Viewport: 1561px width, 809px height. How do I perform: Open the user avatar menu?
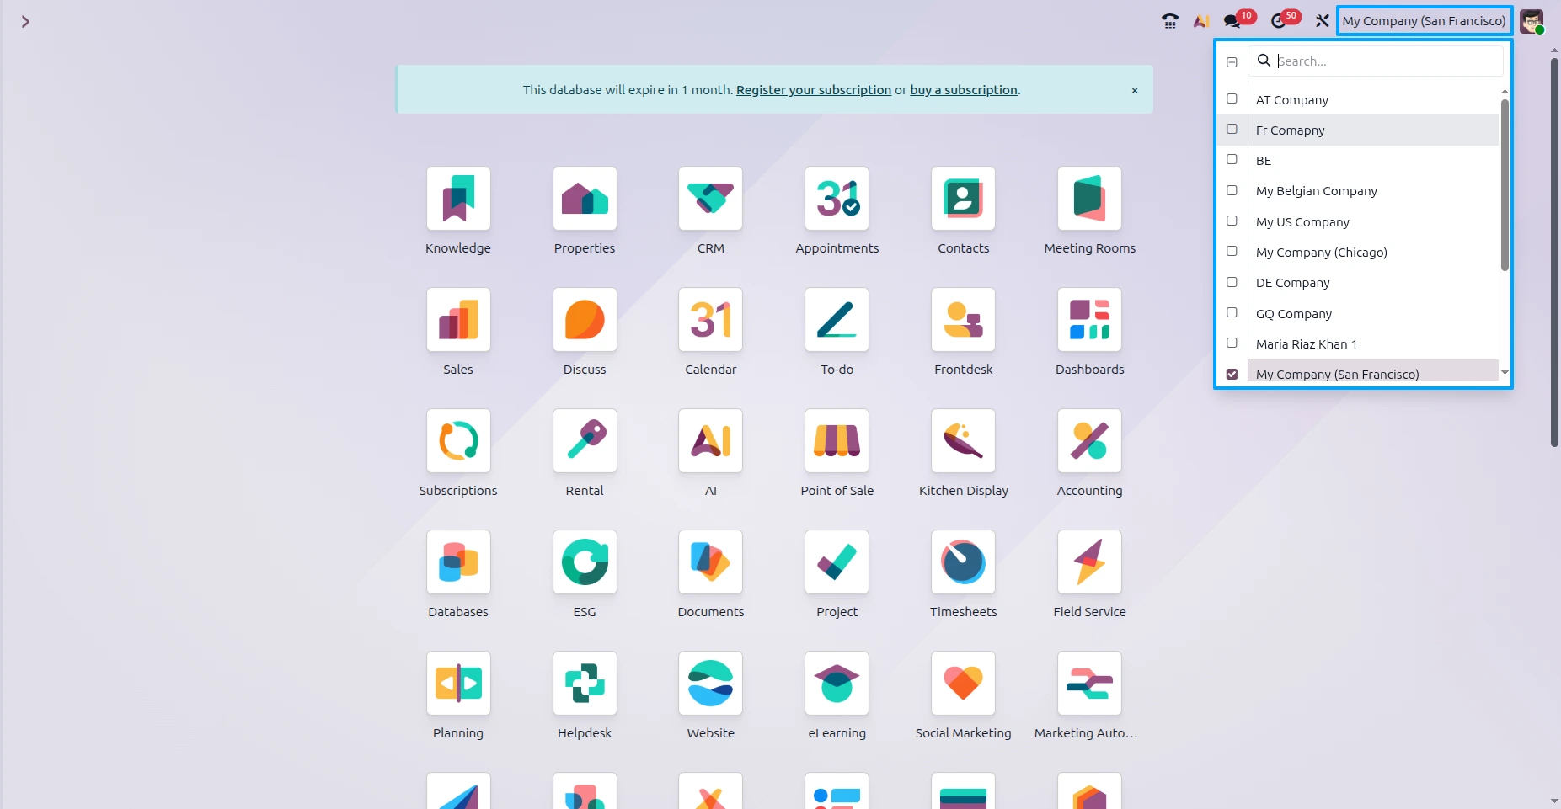(x=1532, y=21)
